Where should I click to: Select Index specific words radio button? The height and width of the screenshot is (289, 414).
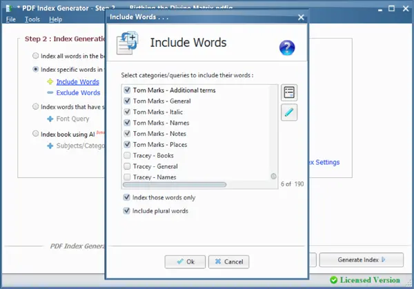tap(35, 69)
